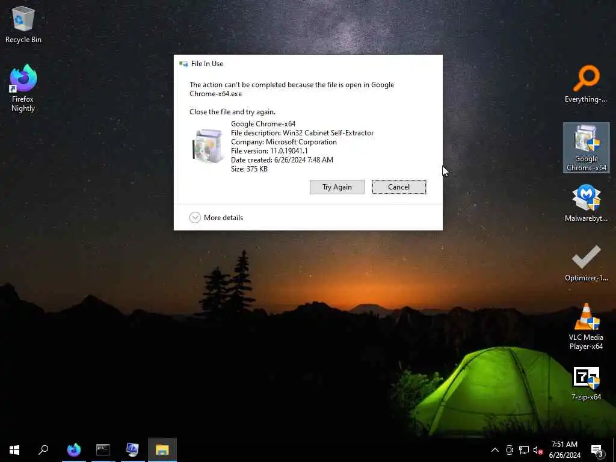Screen dimensions: 616x462
Task: Expand More details in the dialog
Action: (x=216, y=218)
